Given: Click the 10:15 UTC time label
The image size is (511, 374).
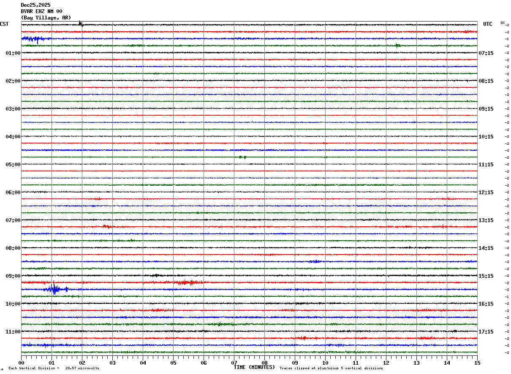Looking at the screenshot, I should tap(486, 137).
